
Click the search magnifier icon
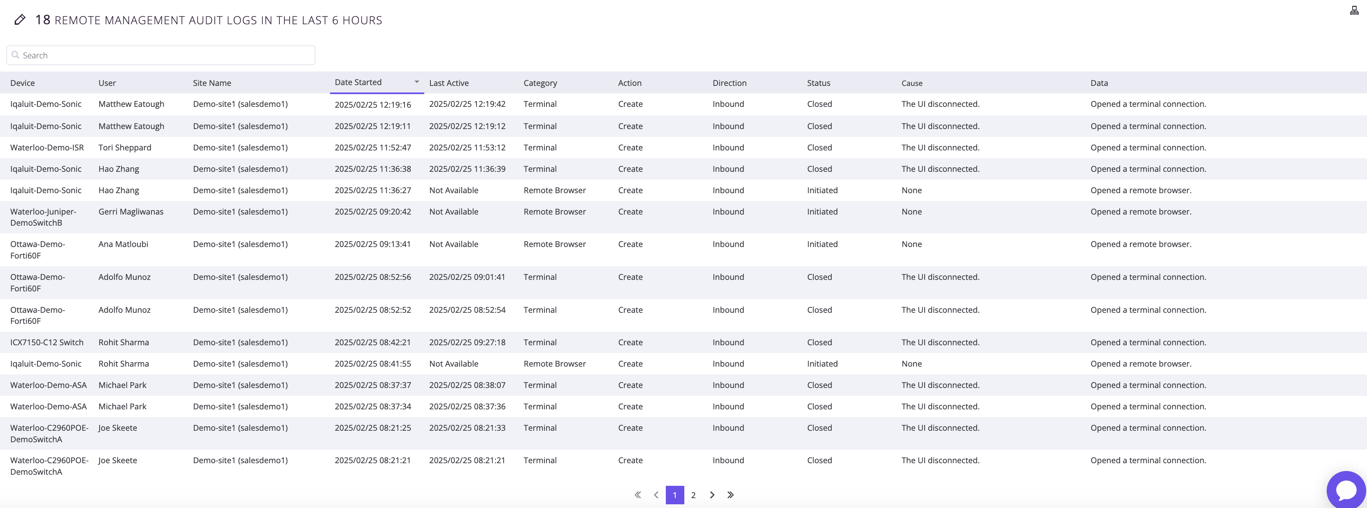click(x=15, y=55)
